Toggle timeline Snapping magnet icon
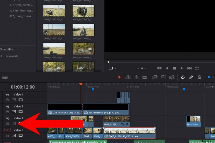The height and width of the screenshot is (143, 215). pyautogui.click(x=183, y=77)
